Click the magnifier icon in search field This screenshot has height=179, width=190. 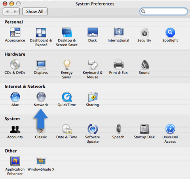tap(143, 11)
